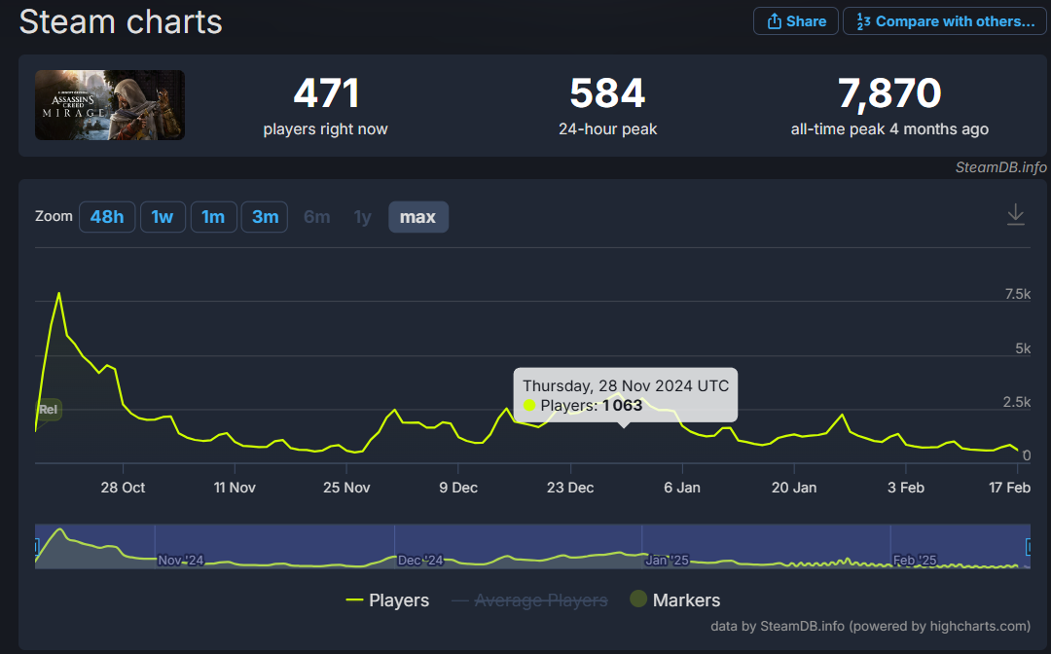This screenshot has width=1051, height=654.
Task: Click the 584 24-hour peak figure
Action: (x=608, y=92)
